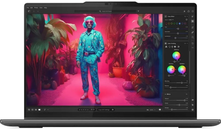Open the View menu
The height and width of the screenshot is (129, 221).
tap(41, 8)
